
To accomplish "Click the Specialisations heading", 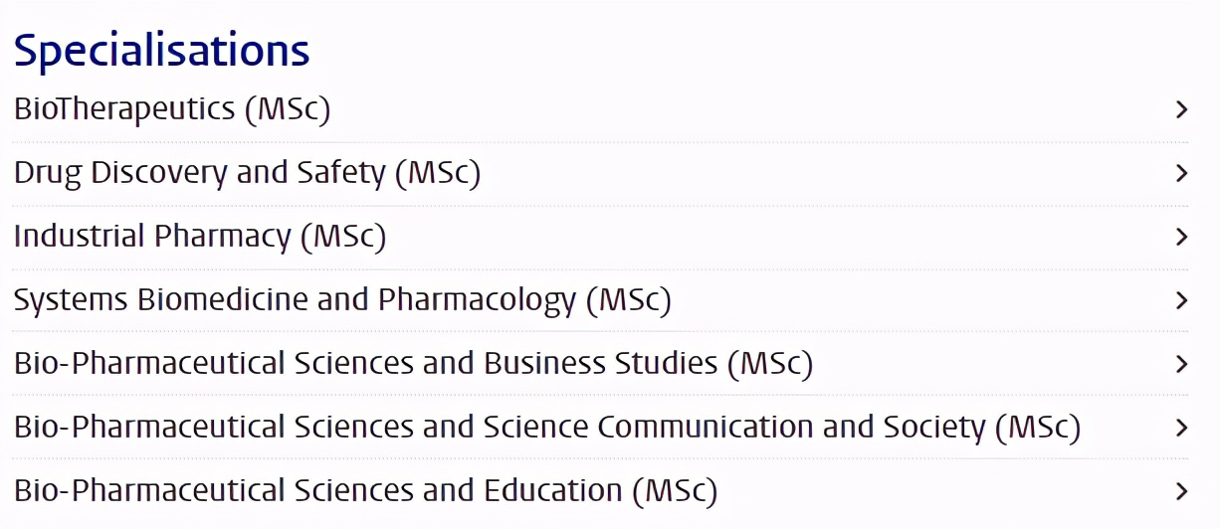I will [x=161, y=50].
